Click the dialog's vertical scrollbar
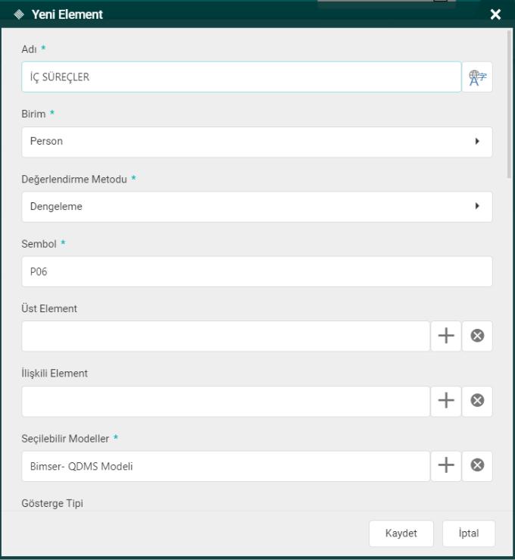Viewport: 515px width, 560px height. (x=511, y=106)
